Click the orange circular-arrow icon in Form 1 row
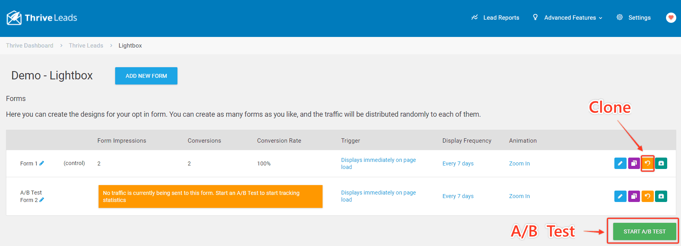 point(647,163)
